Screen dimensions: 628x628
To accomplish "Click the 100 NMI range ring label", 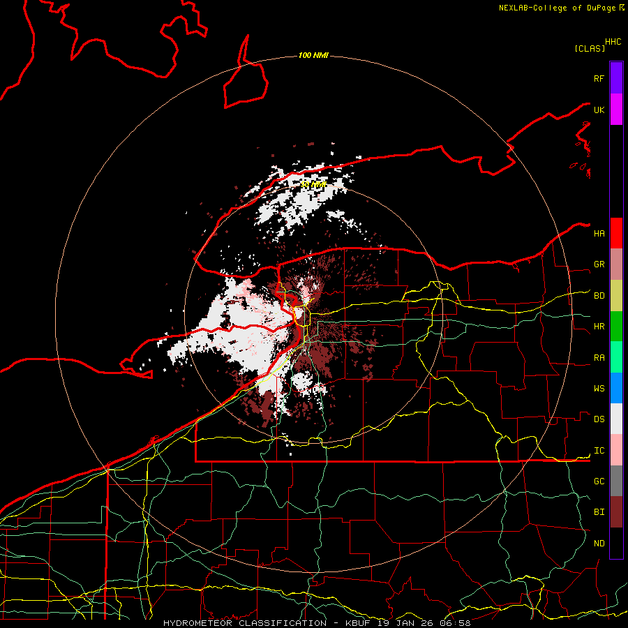I will [x=313, y=55].
